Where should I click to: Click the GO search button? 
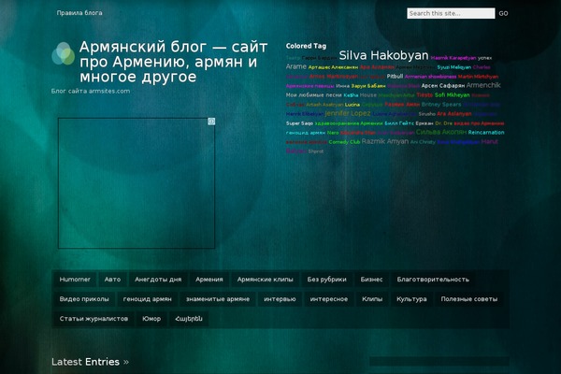coord(503,14)
